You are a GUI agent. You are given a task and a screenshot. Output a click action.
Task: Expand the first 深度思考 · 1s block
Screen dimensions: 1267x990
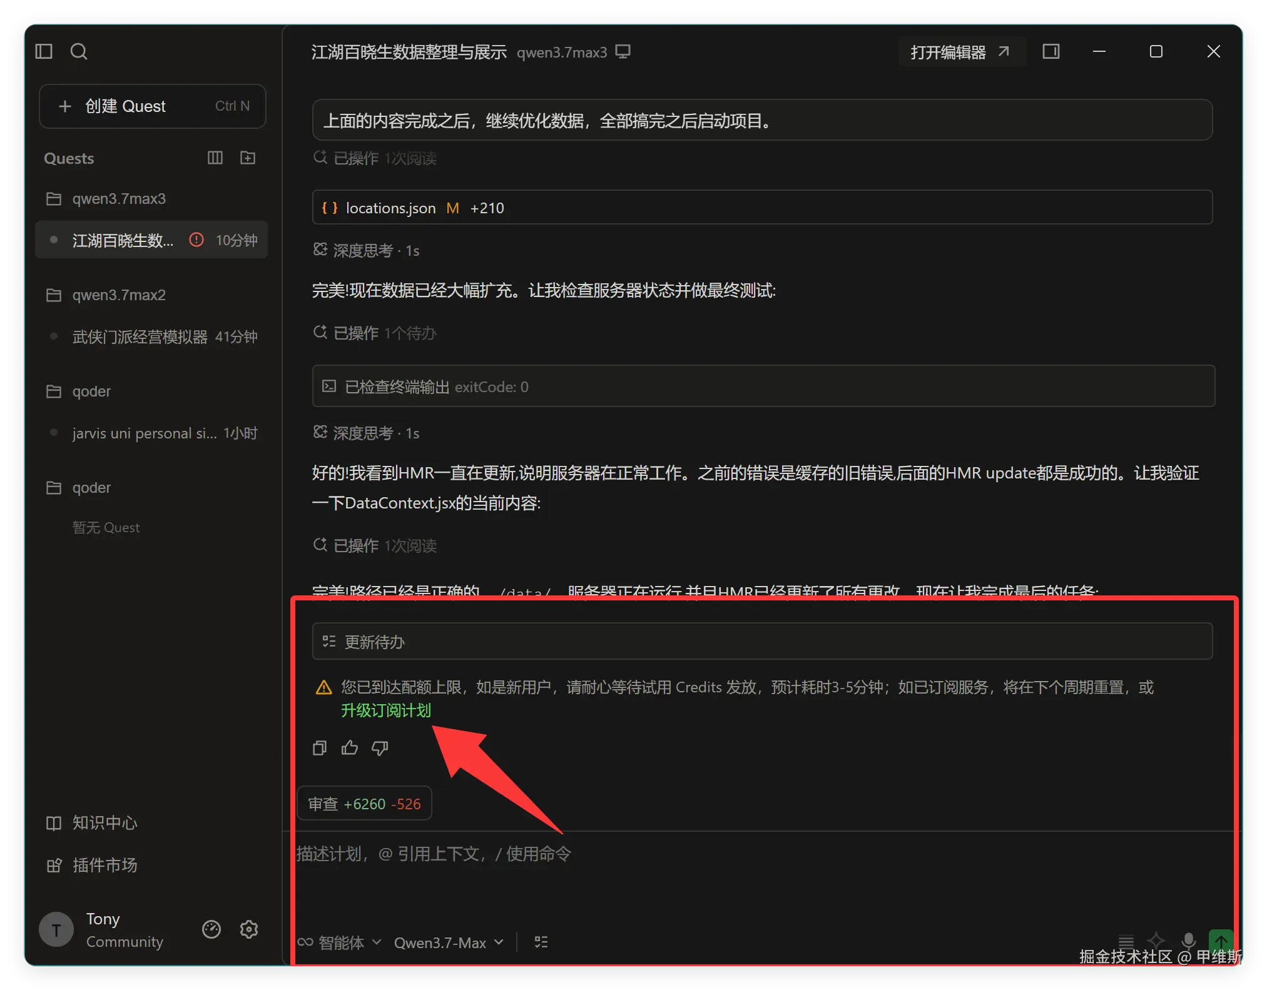tap(367, 251)
